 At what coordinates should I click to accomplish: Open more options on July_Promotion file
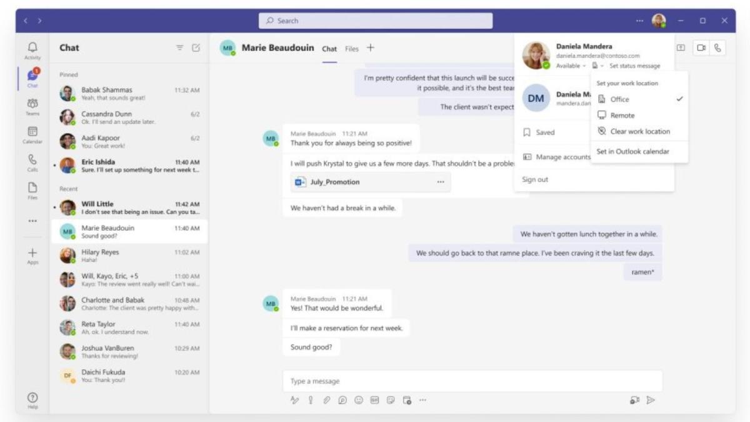[x=441, y=182]
